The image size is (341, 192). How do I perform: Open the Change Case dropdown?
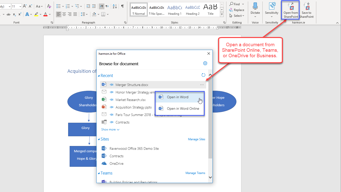coord(39,6)
